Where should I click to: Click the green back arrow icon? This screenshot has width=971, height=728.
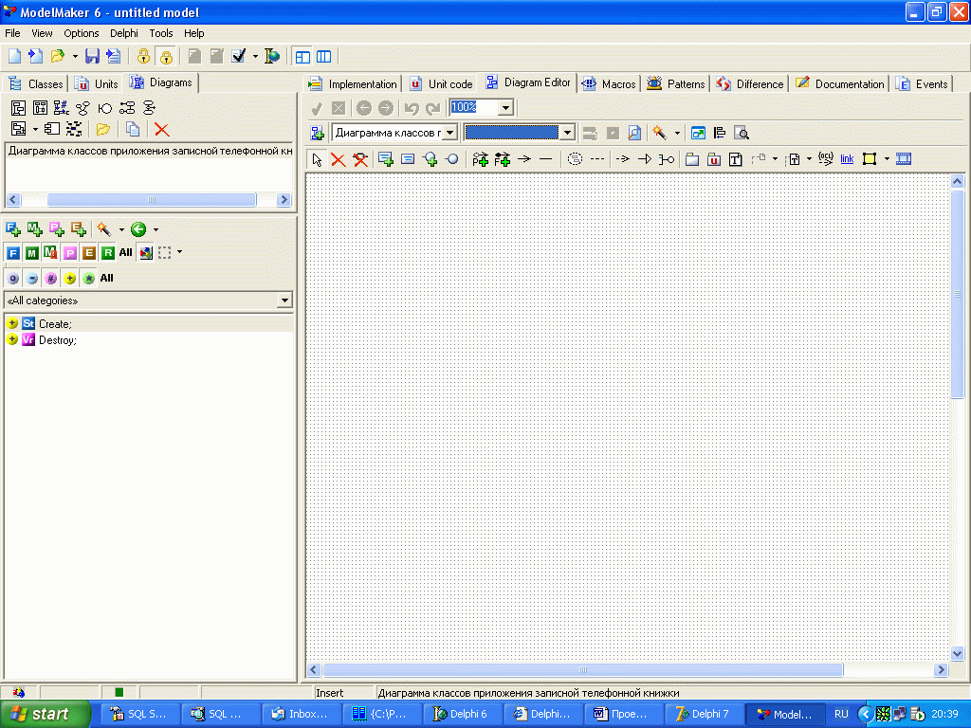click(x=138, y=228)
